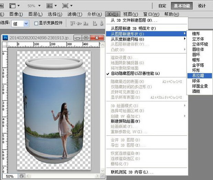Viewport: 213px width, 180px height.
Task: Click the align top edges icon
Action: point(72,24)
